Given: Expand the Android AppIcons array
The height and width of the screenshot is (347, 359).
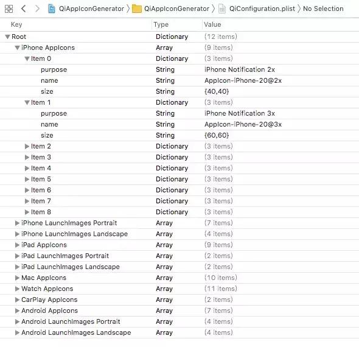Looking at the screenshot, I should coord(17,310).
